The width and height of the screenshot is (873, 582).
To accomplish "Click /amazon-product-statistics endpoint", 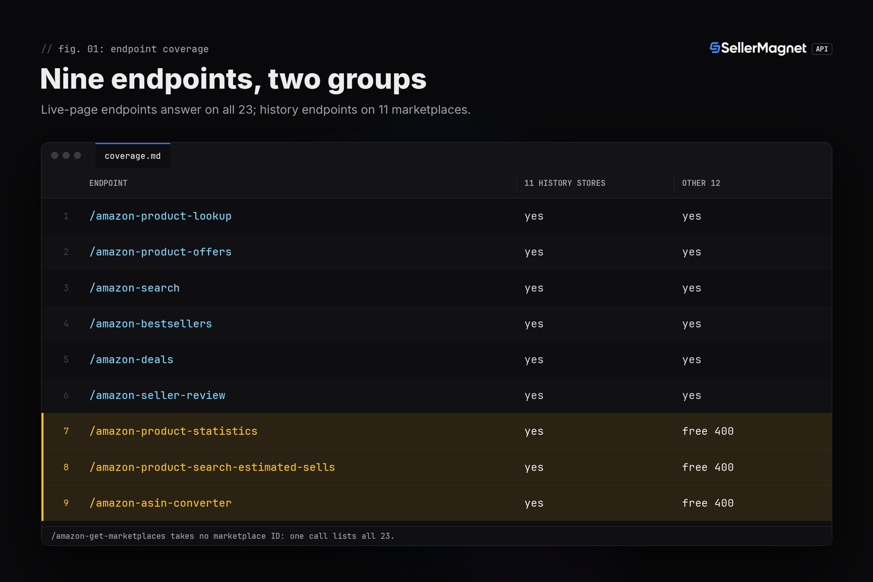I will pos(173,431).
